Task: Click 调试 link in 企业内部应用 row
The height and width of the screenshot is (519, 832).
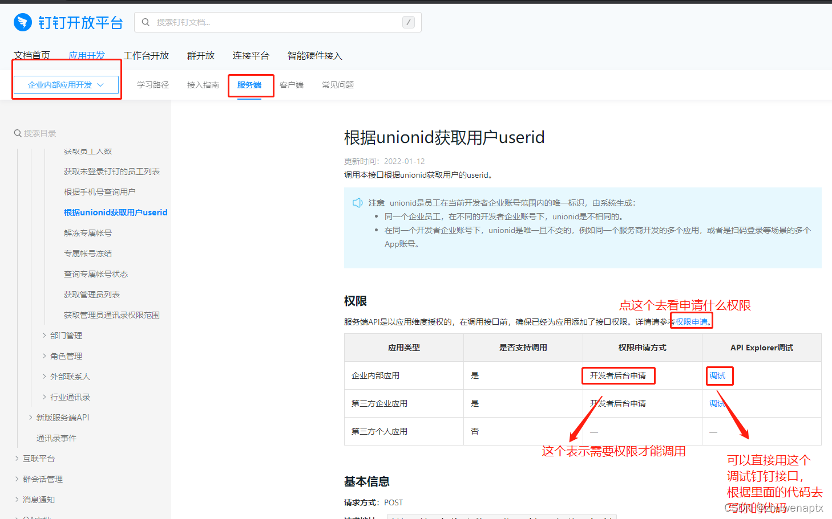Action: pos(717,375)
